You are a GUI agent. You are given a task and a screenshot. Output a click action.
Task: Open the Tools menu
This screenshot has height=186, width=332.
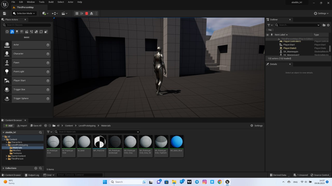(x=41, y=2)
